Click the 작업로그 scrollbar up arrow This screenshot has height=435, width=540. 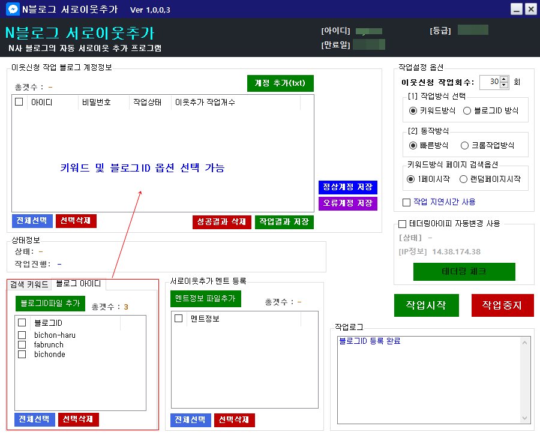[x=524, y=343]
